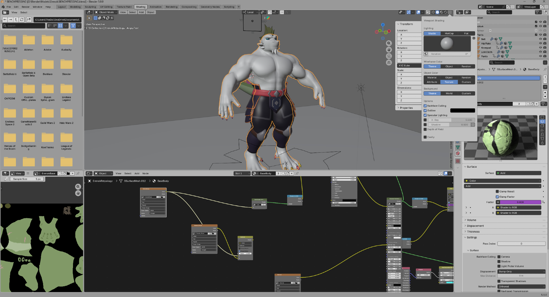Open studio light settings gear icon
The height and width of the screenshot is (297, 549).
(x=474, y=38)
